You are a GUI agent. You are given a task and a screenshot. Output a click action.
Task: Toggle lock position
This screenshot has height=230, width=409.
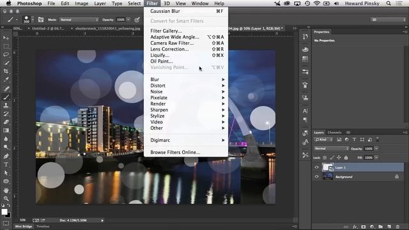pos(339,158)
